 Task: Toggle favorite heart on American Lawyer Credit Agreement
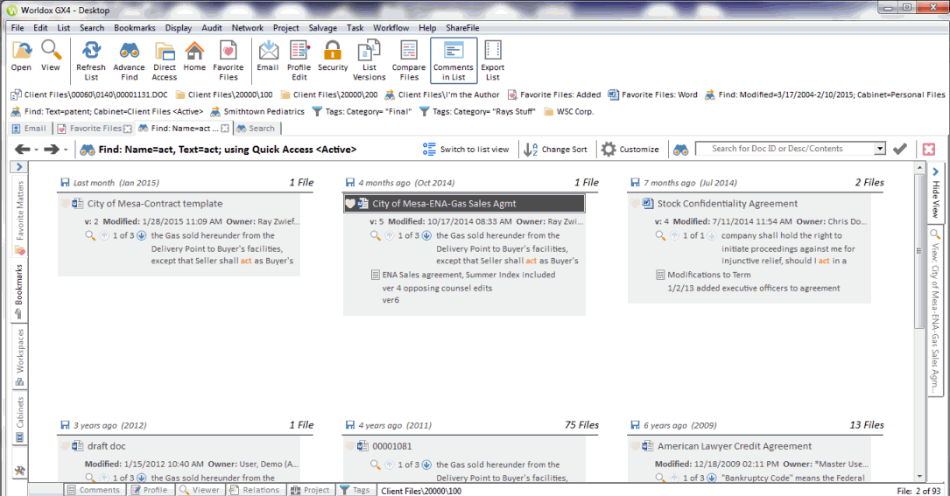tap(635, 446)
